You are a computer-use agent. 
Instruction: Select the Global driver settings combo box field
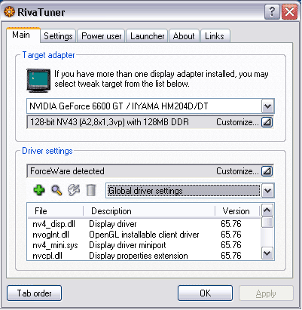(x=184, y=191)
